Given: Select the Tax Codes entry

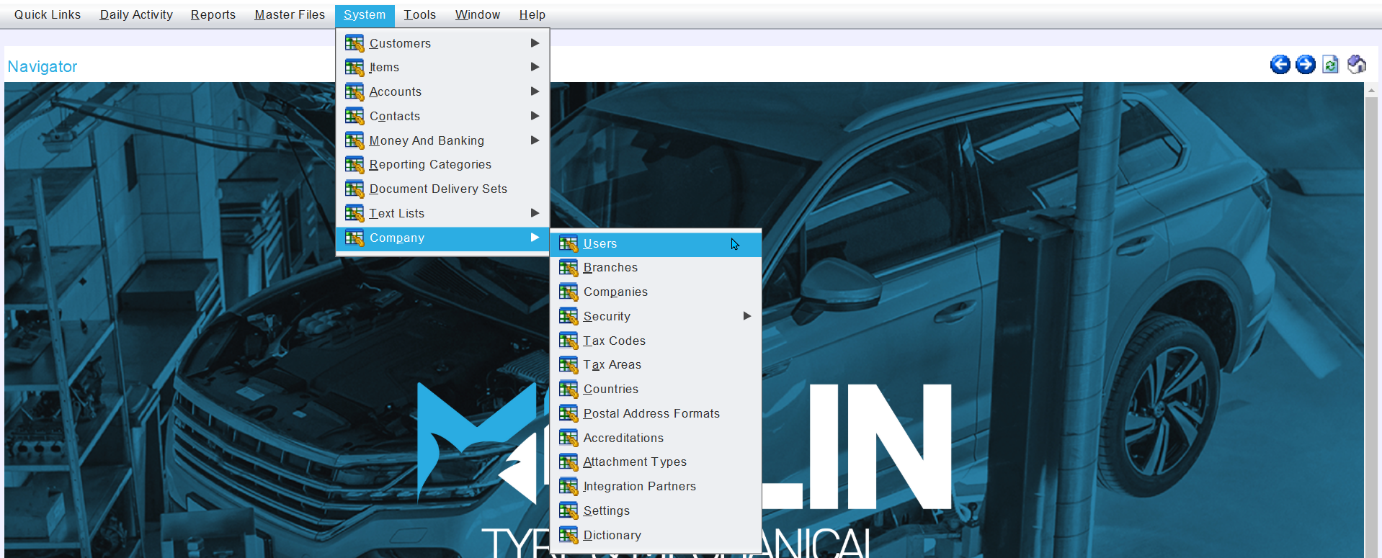Looking at the screenshot, I should (656, 341).
